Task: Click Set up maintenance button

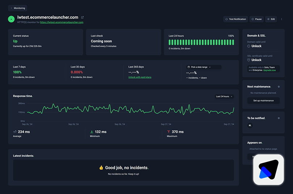Action: point(263,101)
